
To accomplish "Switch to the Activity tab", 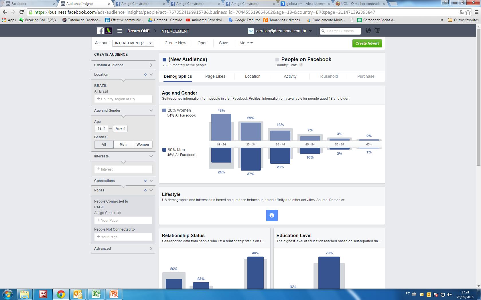I will (x=290, y=76).
